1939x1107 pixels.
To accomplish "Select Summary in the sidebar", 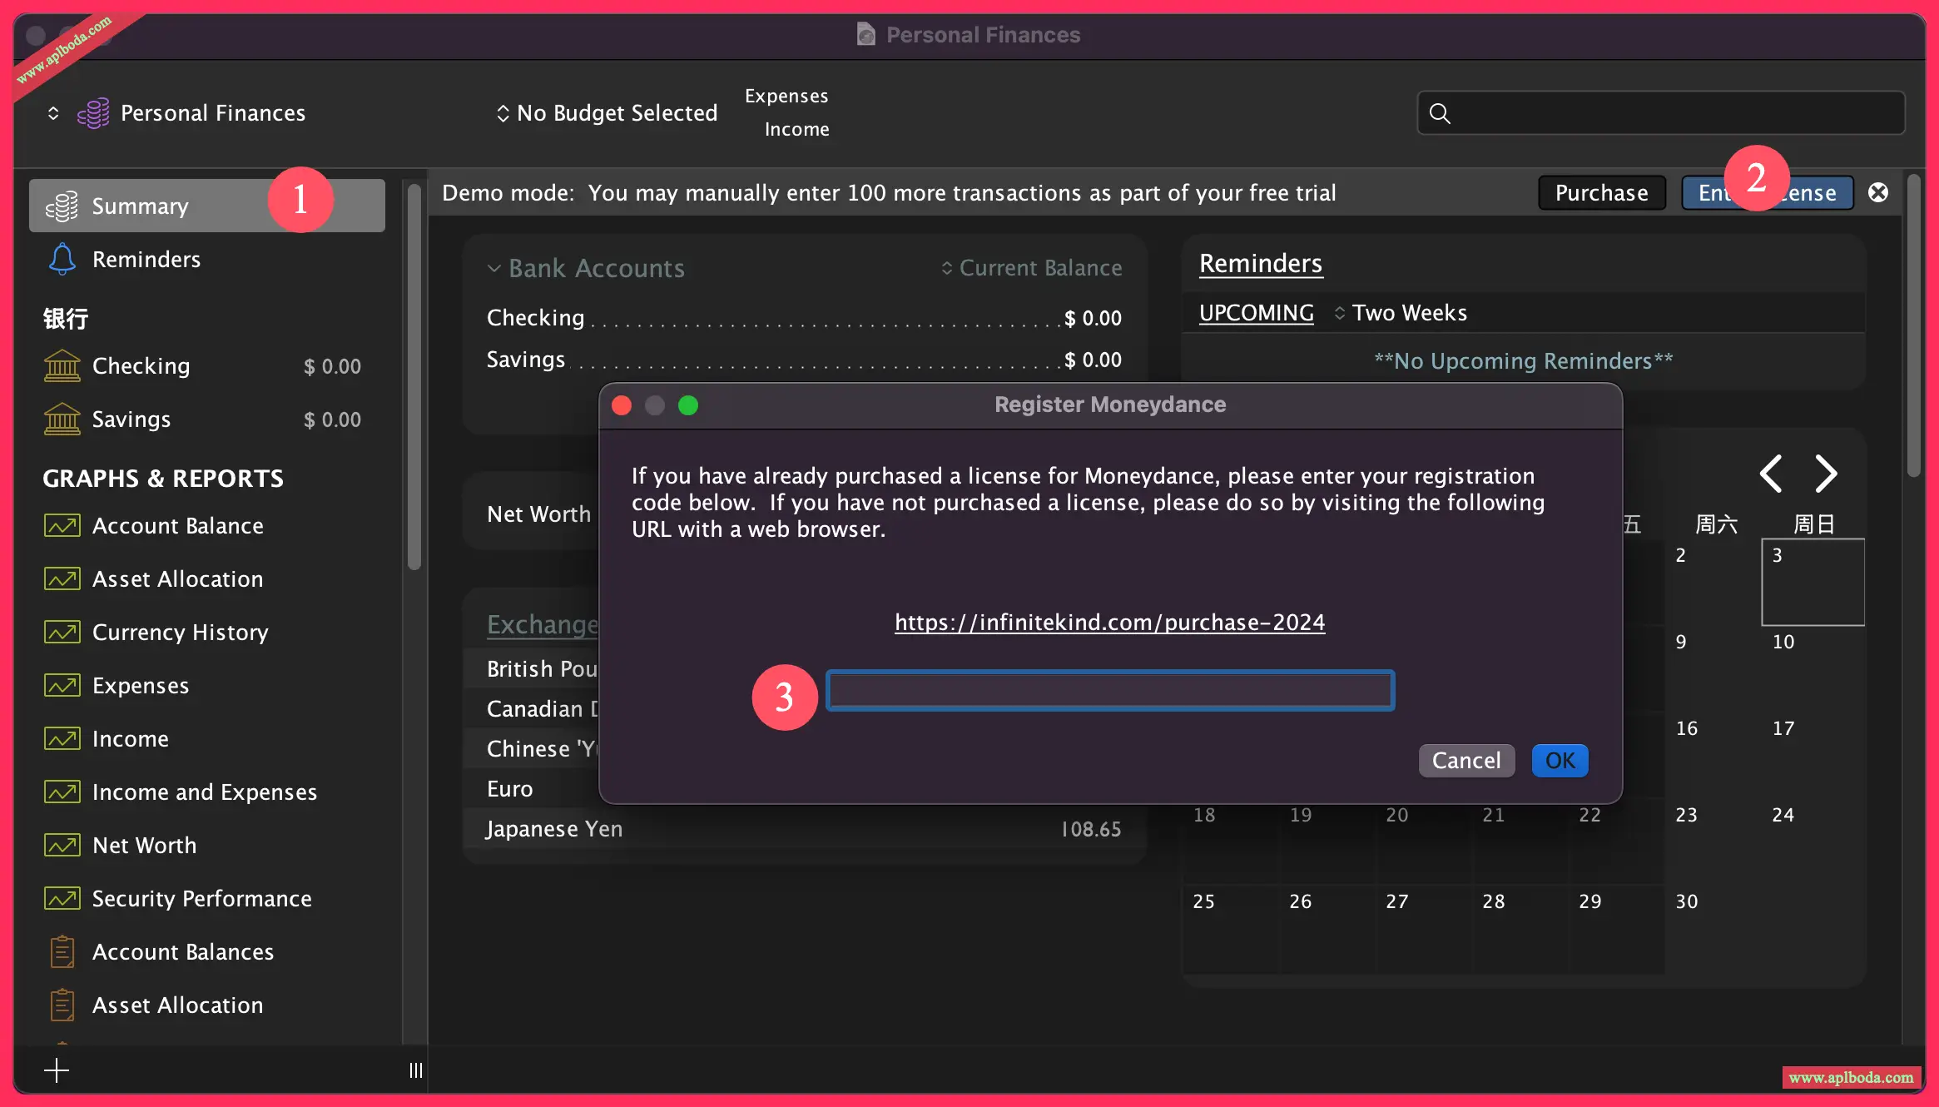I will coord(140,206).
